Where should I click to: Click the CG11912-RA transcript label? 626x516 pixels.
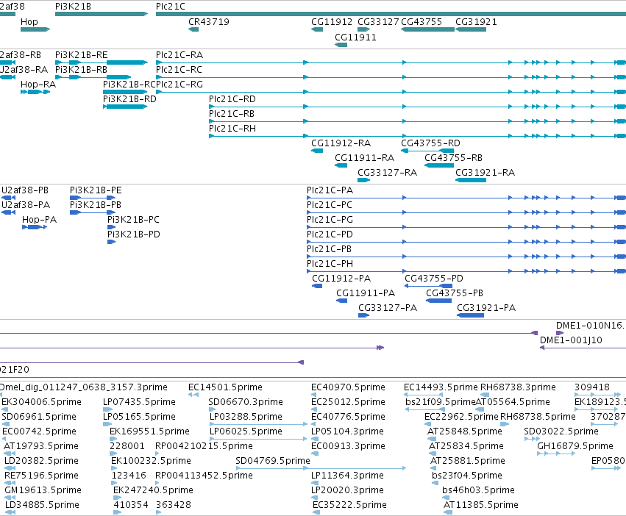[341, 143]
